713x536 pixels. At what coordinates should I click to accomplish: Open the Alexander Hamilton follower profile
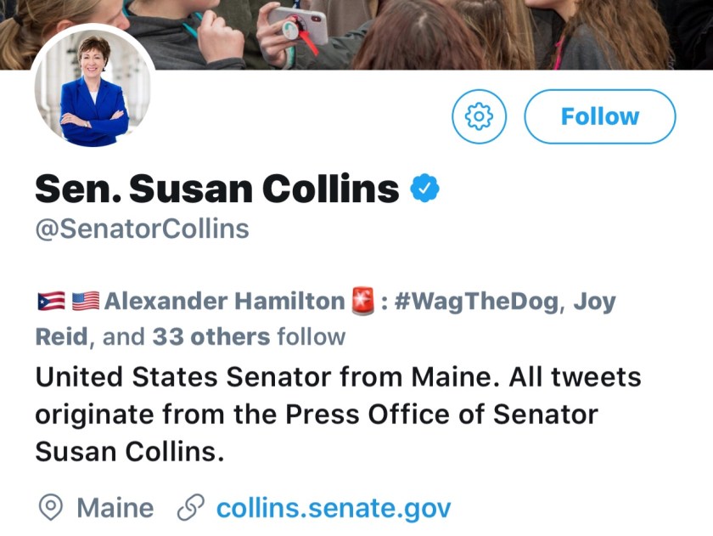(x=224, y=301)
